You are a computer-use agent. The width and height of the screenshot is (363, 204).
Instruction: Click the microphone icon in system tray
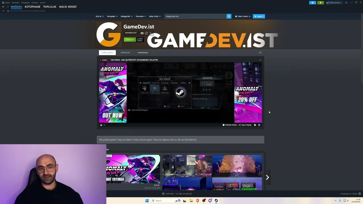pos(340,201)
